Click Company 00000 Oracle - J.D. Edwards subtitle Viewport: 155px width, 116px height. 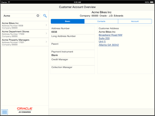(102, 16)
